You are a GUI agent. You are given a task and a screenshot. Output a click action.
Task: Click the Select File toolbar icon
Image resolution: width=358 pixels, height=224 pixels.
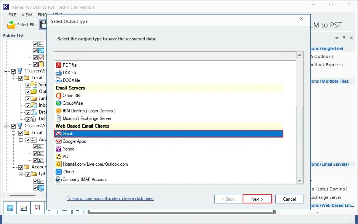click(11, 25)
